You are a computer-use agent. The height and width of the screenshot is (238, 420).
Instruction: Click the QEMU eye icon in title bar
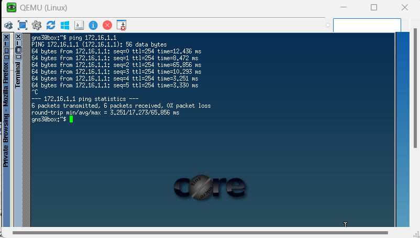tap(11, 7)
